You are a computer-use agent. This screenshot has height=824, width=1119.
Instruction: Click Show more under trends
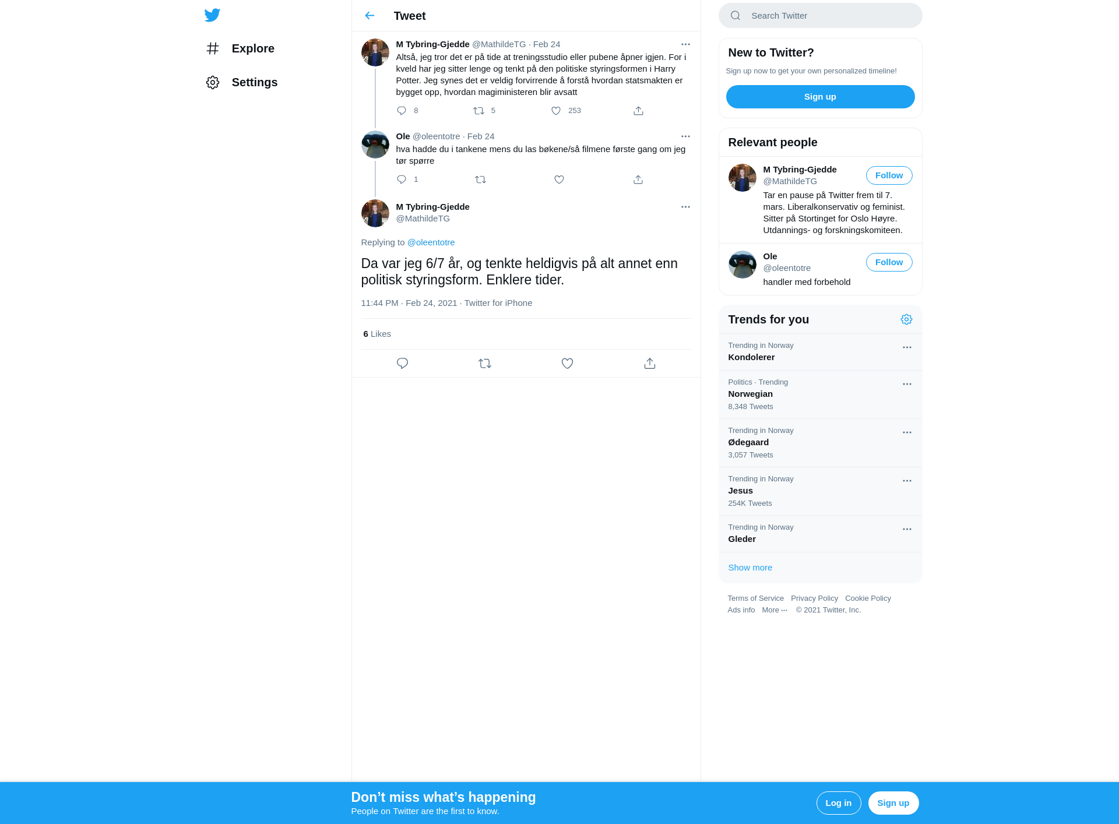pyautogui.click(x=750, y=568)
